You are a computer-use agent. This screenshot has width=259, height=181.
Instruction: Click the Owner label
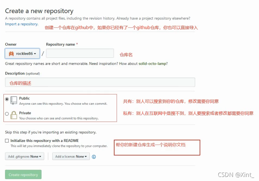pos(11,44)
